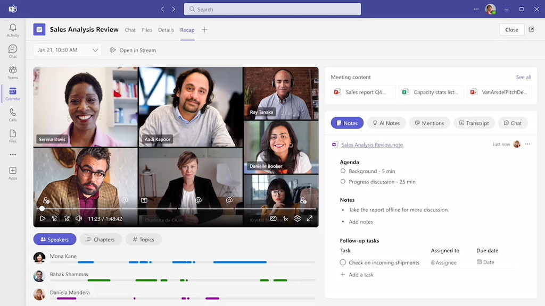
Task: Open the Details tab of Sales Analysis Review
Action: (166, 30)
